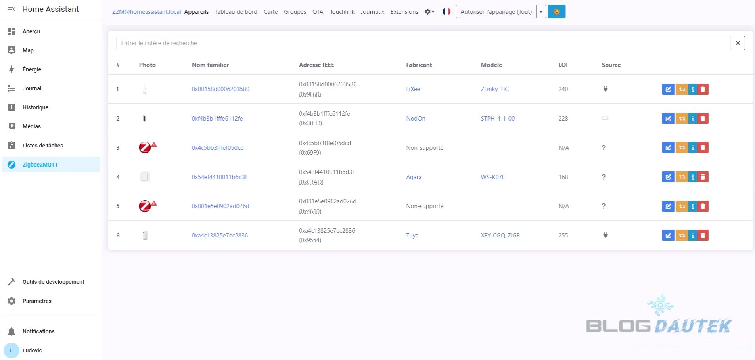Rename the NodOn device with the edit icon
The width and height of the screenshot is (755, 360).
[x=668, y=119]
